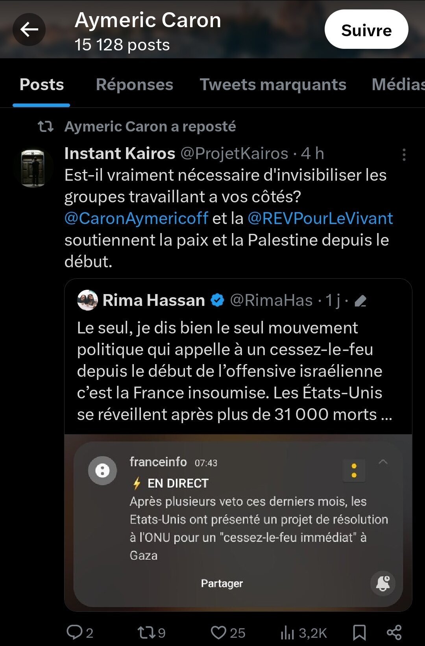Tap the notification bell icon in franceinfo card
The width and height of the screenshot is (425, 646).
click(382, 583)
